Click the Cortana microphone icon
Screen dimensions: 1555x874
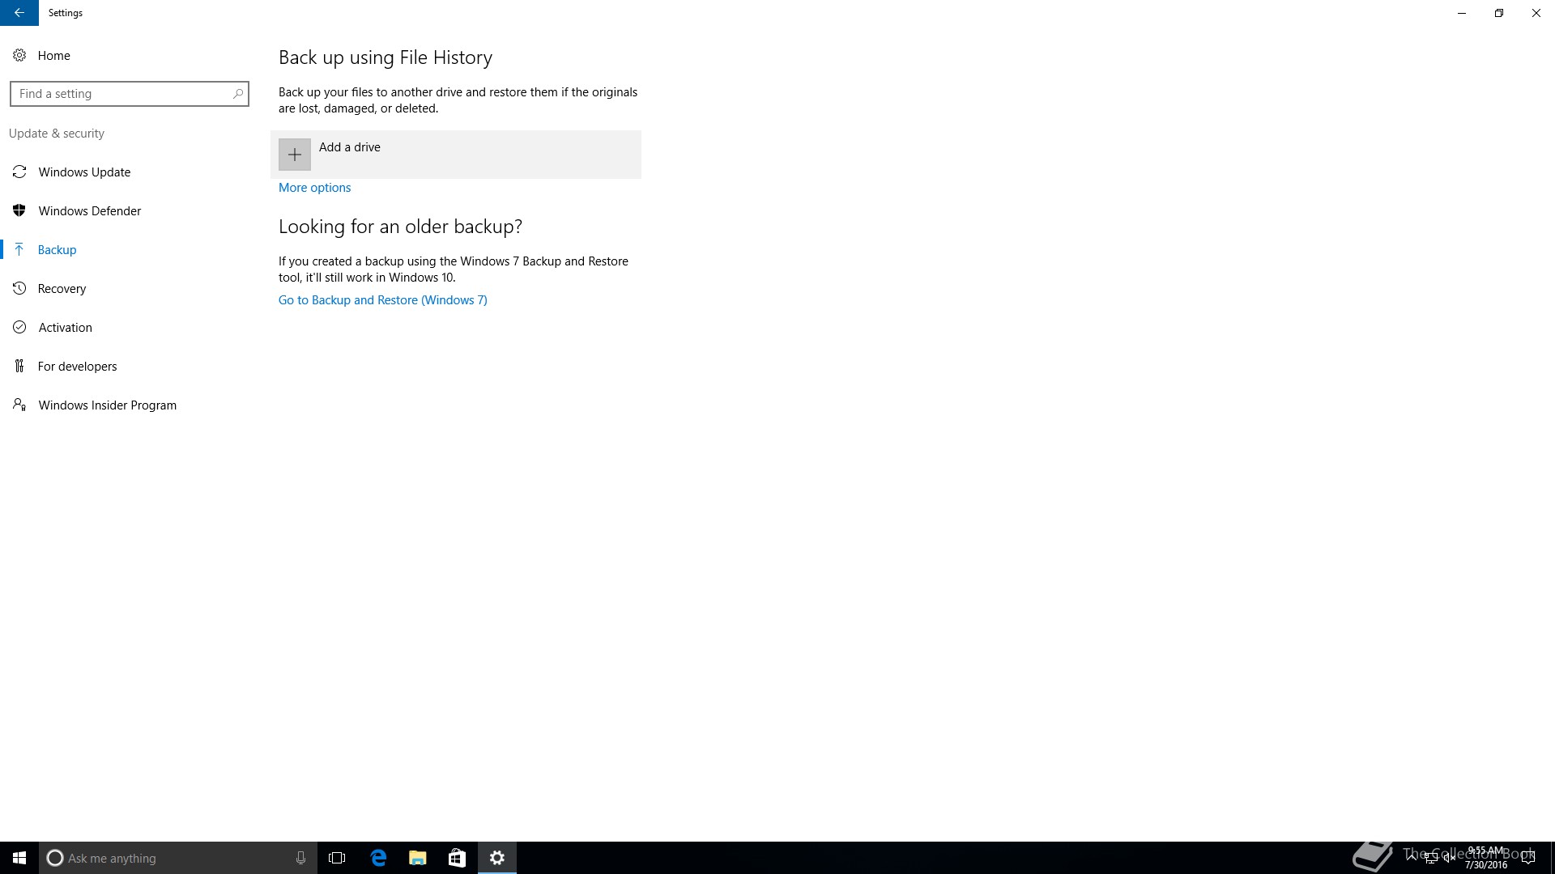(x=300, y=858)
